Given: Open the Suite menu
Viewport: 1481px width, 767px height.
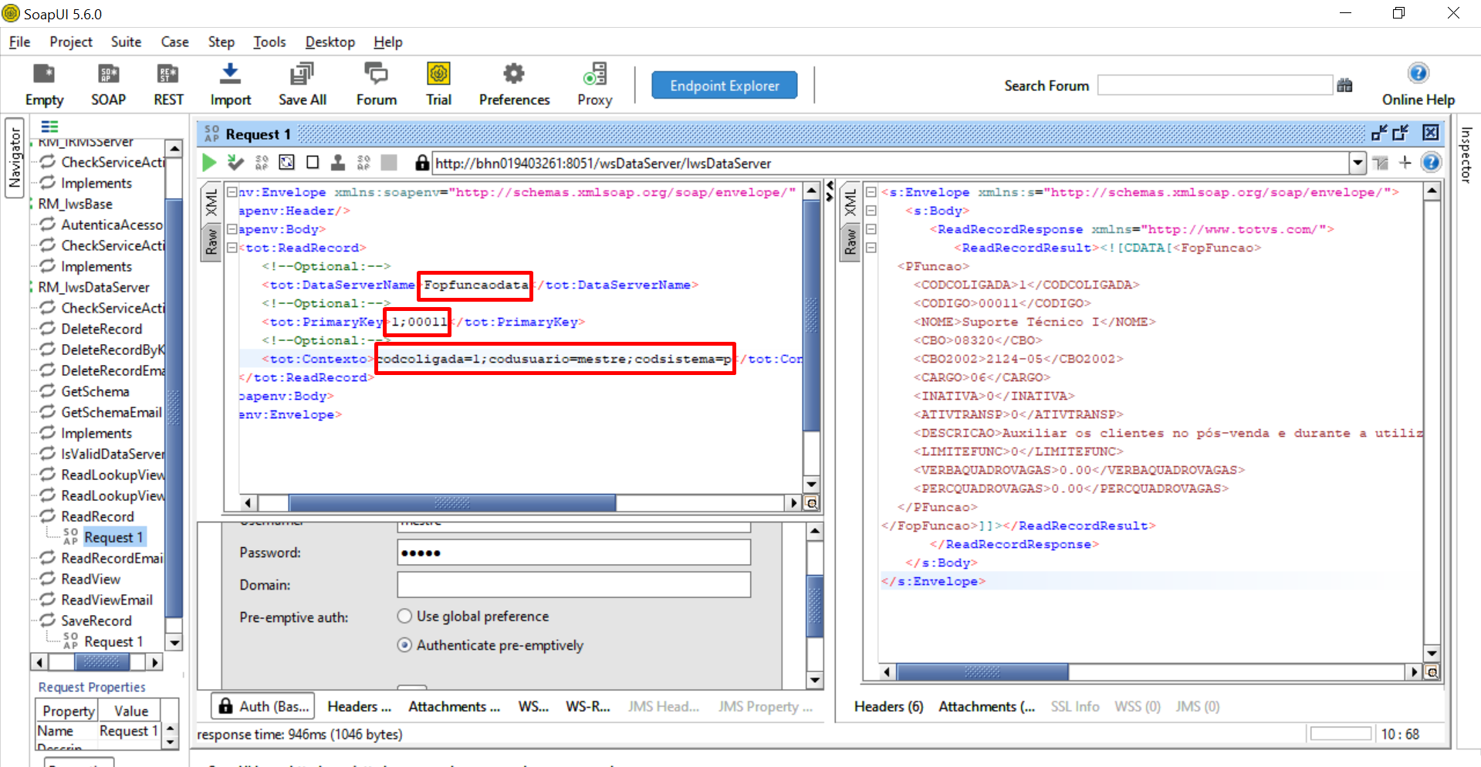Looking at the screenshot, I should coord(126,42).
